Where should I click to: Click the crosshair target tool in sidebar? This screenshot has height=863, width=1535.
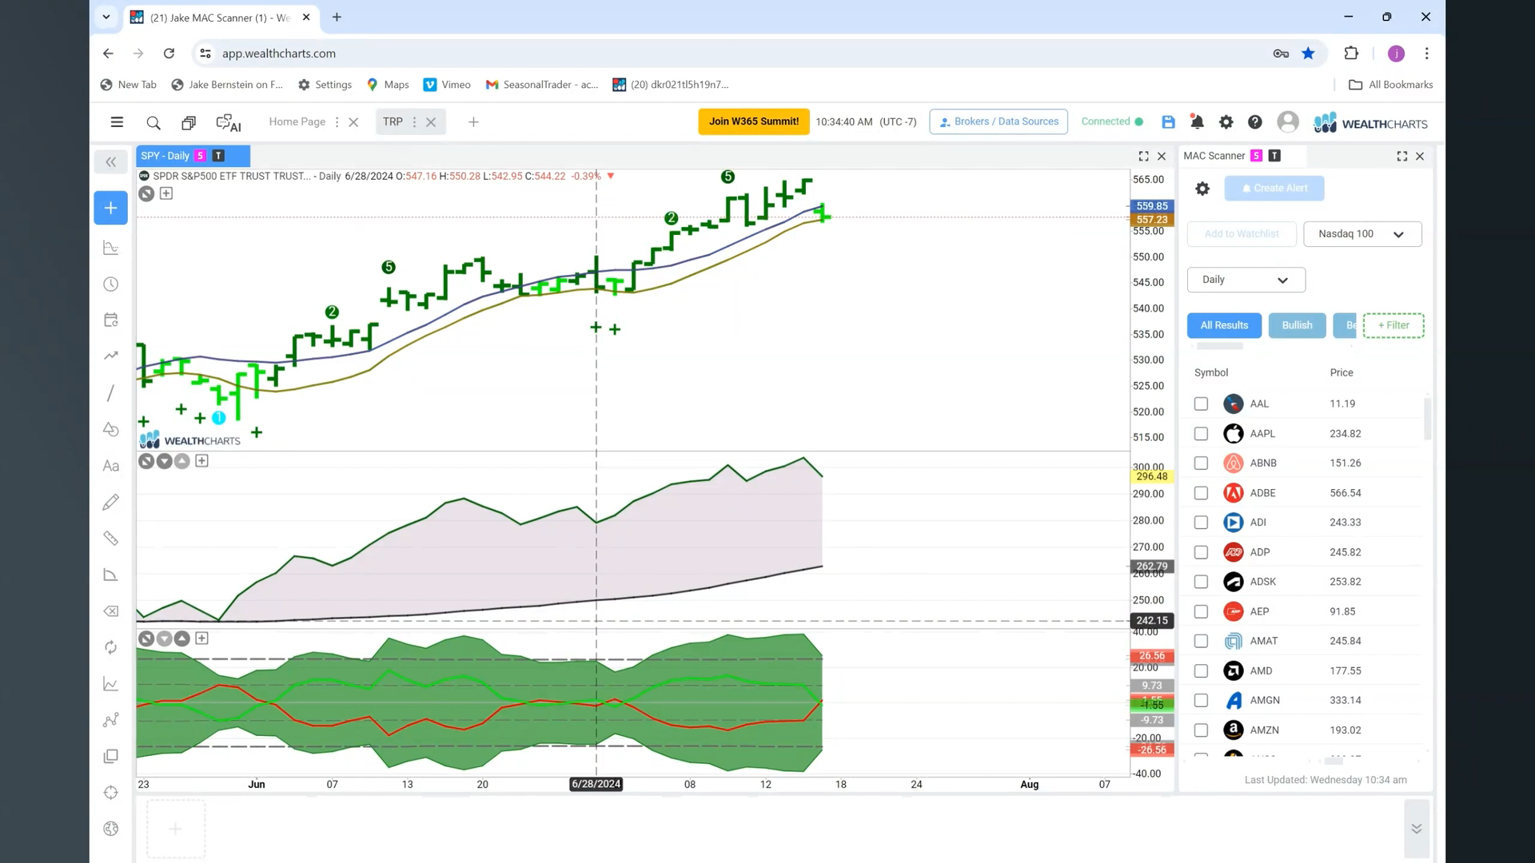coord(111,793)
